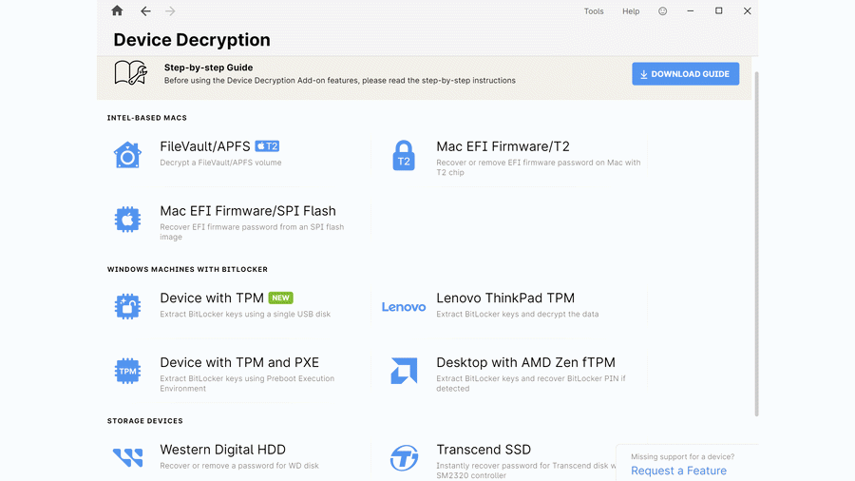Viewport: 855px width, 481px height.
Task: Select the Mac EFI Firmware/T2 padlock icon
Action: click(x=404, y=155)
